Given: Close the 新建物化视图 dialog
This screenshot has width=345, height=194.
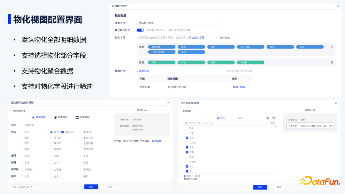Looking at the screenshot, I should coord(338,6).
